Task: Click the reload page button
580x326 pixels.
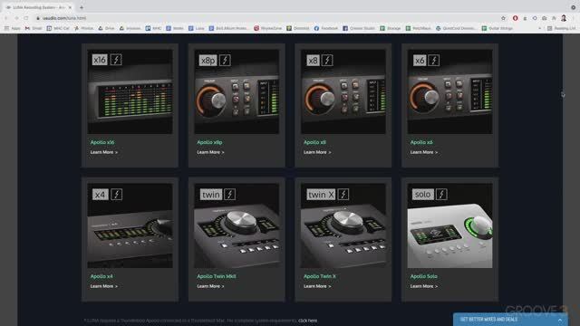Action: pos(26,18)
